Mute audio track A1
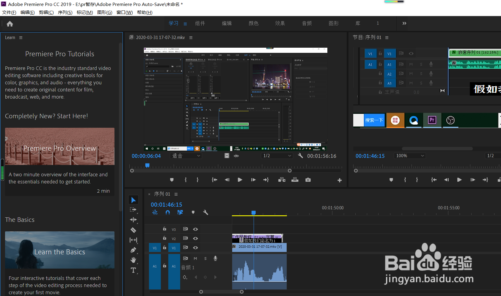Image resolution: width=501 pixels, height=296 pixels. tap(195, 258)
